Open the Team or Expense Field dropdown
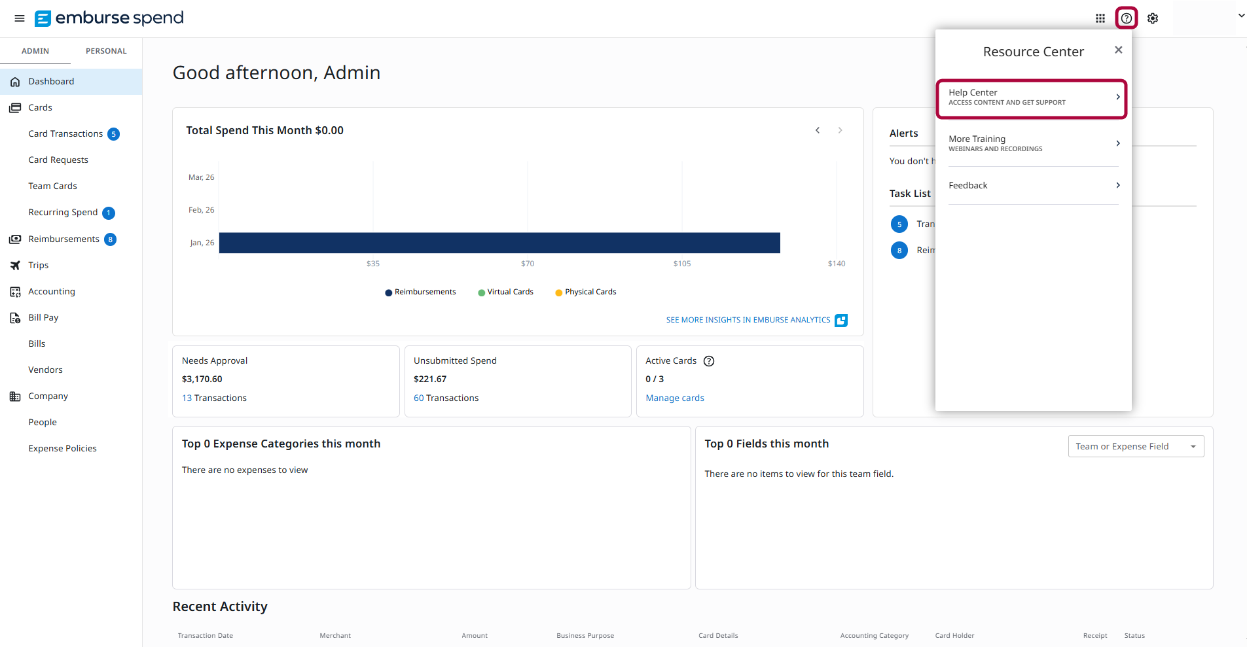This screenshot has width=1247, height=647. tap(1135, 446)
